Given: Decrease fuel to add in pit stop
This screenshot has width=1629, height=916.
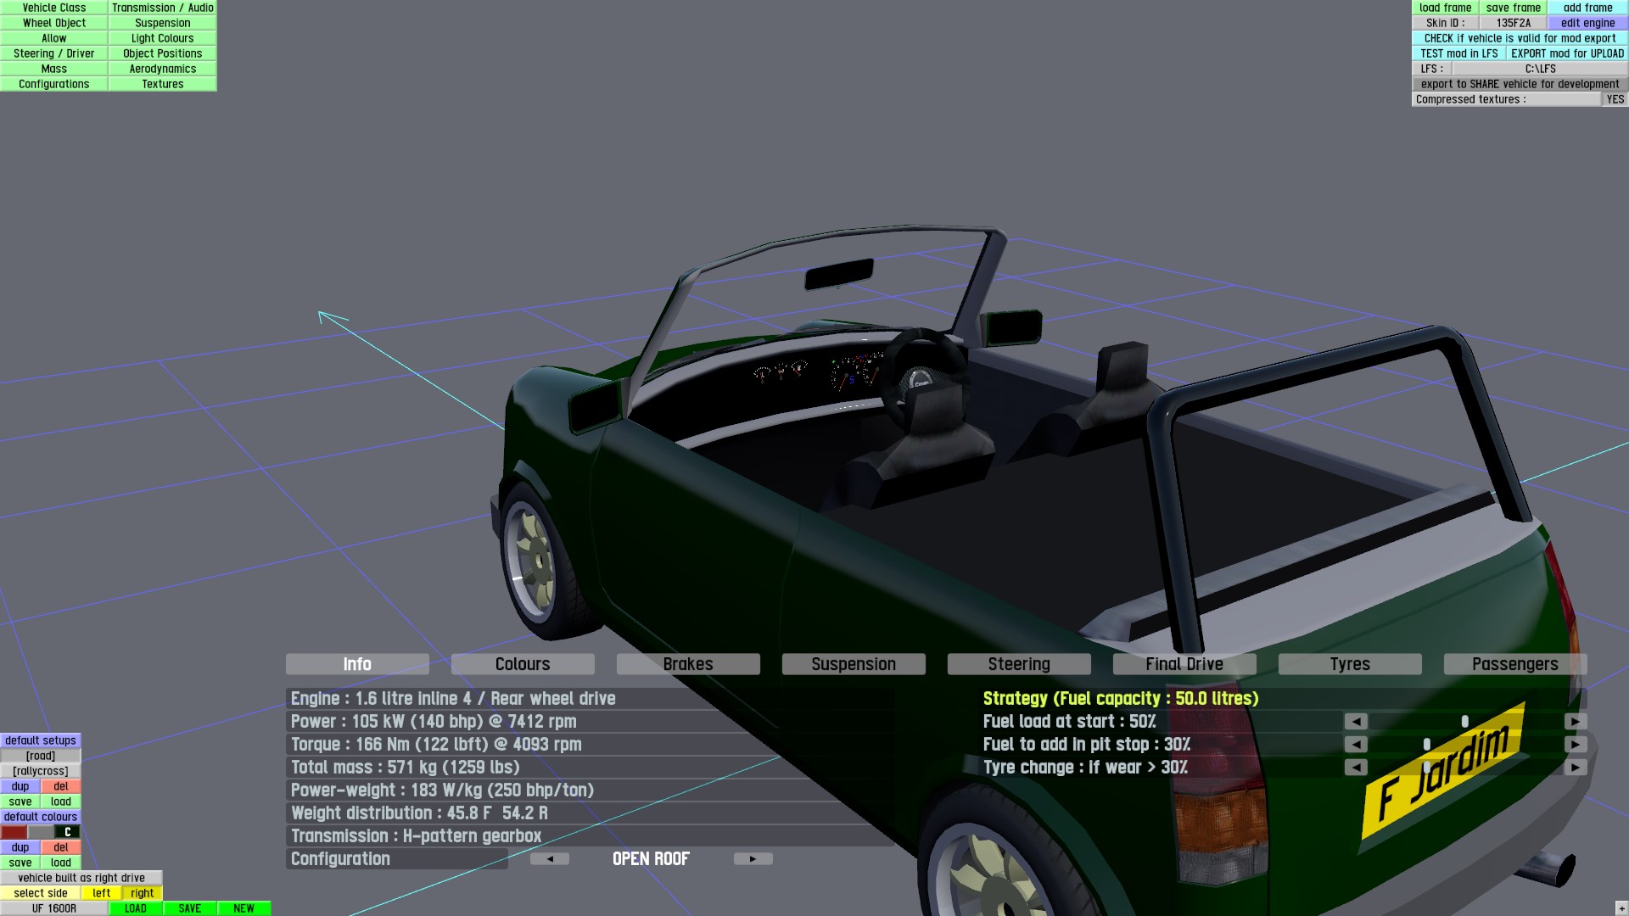Looking at the screenshot, I should (x=1355, y=745).
